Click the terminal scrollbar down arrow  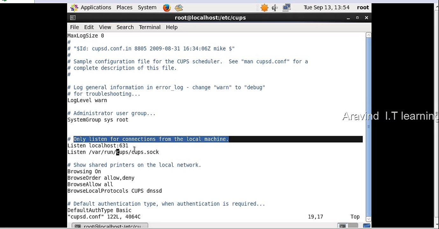[368, 219]
